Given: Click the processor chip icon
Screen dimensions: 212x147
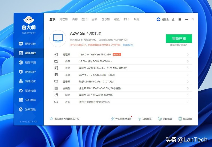Looking at the screenshot, I should (56, 55).
